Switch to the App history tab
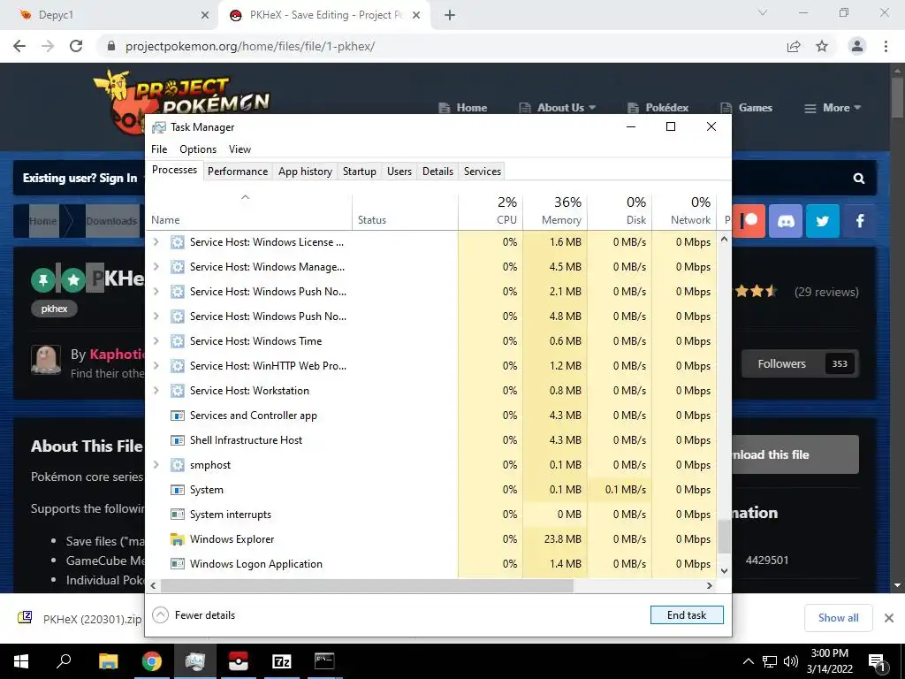This screenshot has height=679, width=905. tap(305, 172)
